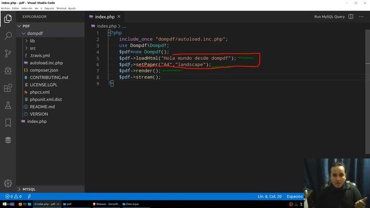The image size is (370, 208).
Task: Open the file manager taskbar icon
Action: click(x=29, y=204)
